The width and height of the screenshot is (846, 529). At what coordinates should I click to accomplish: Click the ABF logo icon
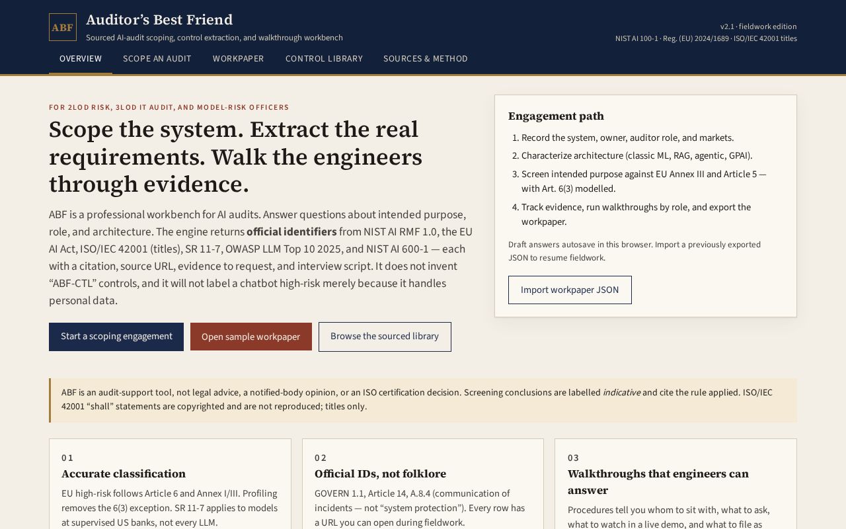pos(63,27)
